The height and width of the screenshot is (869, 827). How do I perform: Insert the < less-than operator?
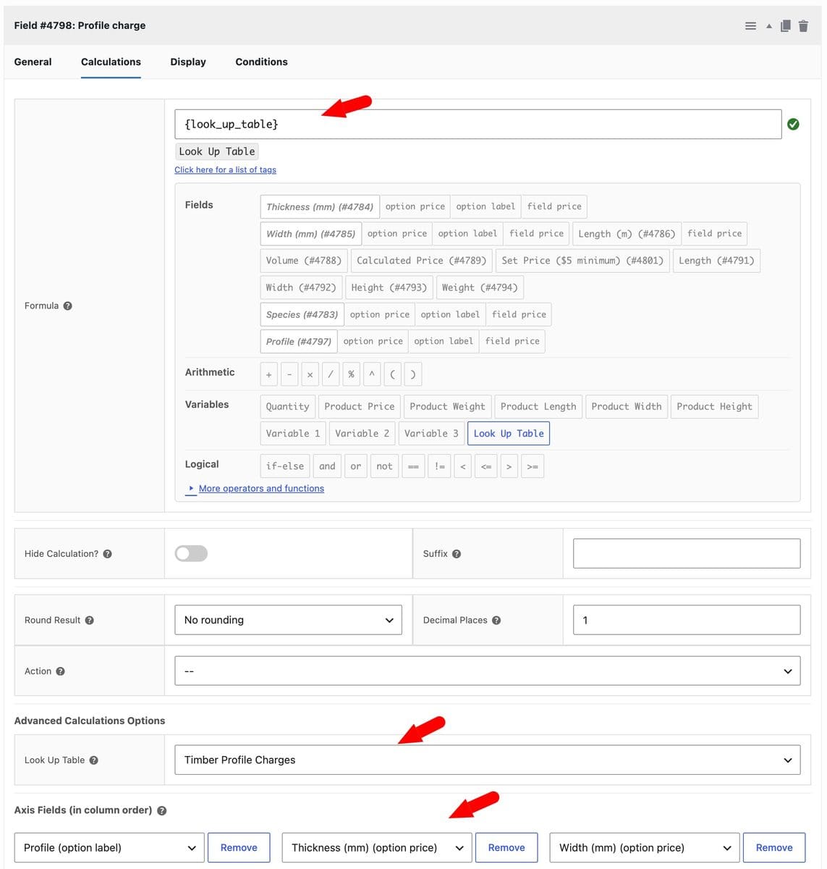[x=463, y=466]
